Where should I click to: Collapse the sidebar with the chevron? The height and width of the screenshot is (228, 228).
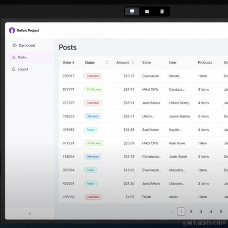tap(30, 214)
